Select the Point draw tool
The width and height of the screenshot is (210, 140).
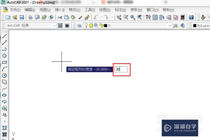[x=5, y=121]
